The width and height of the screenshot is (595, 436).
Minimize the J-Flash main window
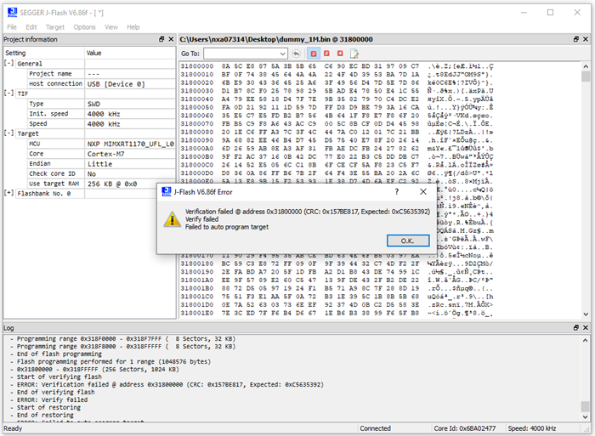coord(524,13)
